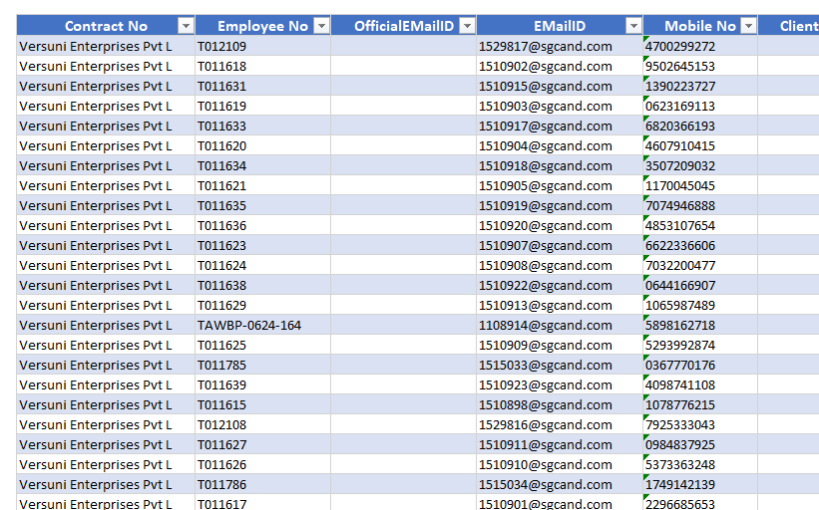The width and height of the screenshot is (819, 510).
Task: Select mobile number cell 1170045045
Action: [700, 185]
